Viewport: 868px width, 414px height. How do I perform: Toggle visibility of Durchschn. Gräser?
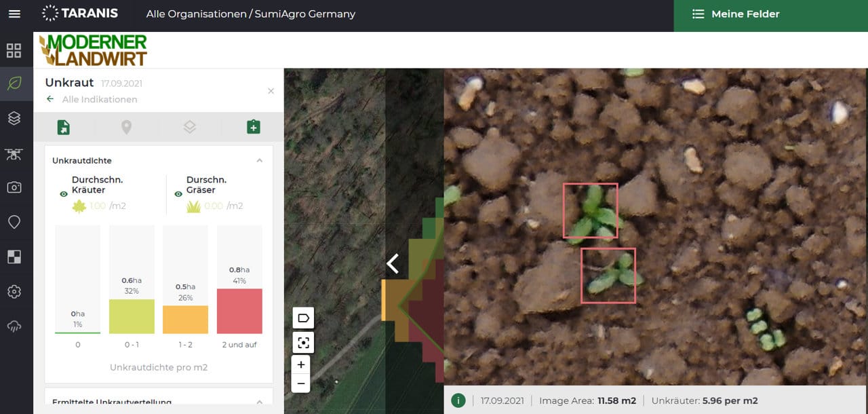pyautogui.click(x=178, y=194)
